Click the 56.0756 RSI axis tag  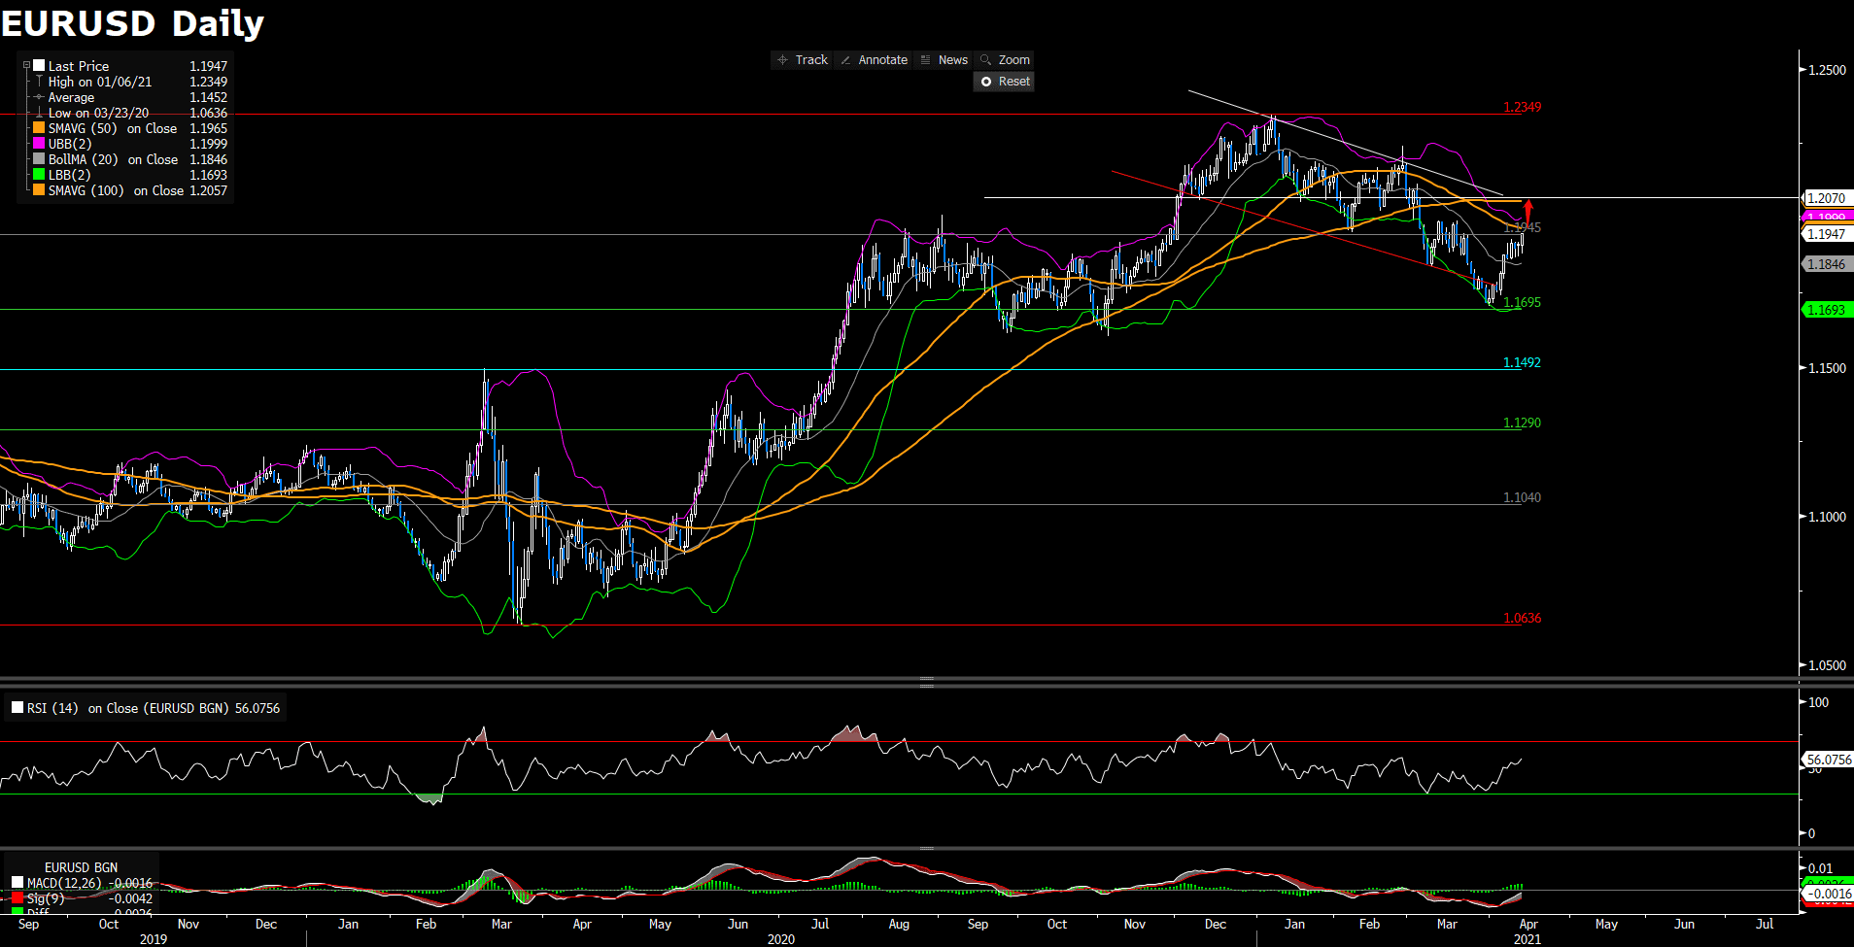1829,760
